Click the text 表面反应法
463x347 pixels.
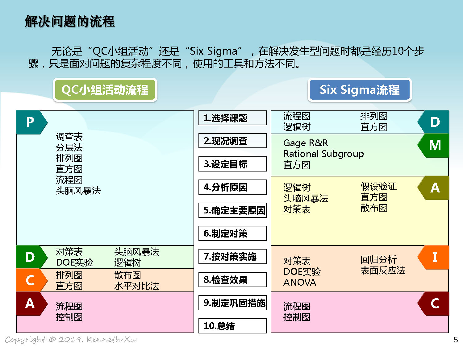pyautogui.click(x=383, y=270)
